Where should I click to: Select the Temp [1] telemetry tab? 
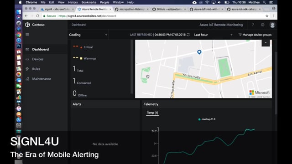click(152, 113)
